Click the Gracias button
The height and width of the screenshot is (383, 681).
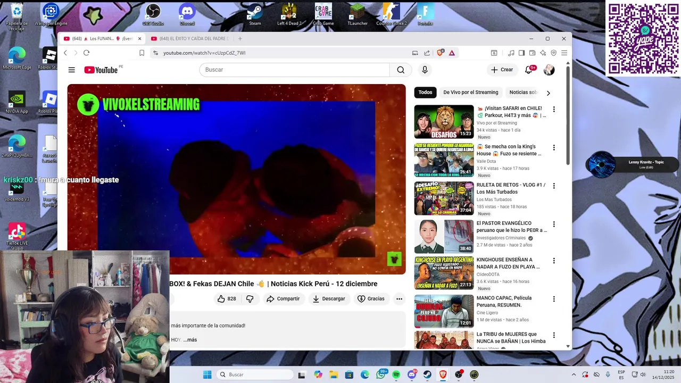pyautogui.click(x=371, y=299)
